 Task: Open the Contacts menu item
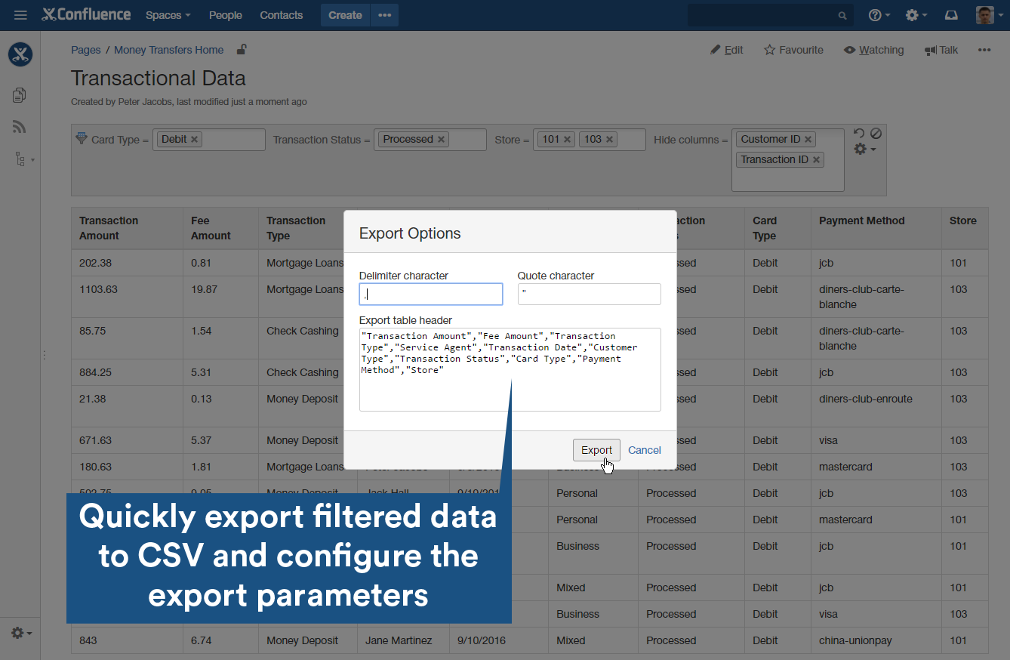[281, 14]
